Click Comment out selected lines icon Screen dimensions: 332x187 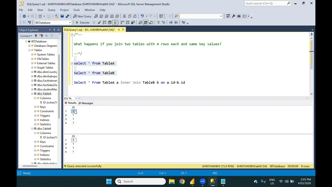[158, 23]
